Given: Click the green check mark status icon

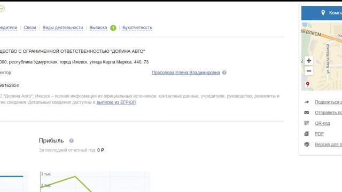Looking at the screenshot, I should (x=2, y=9).
